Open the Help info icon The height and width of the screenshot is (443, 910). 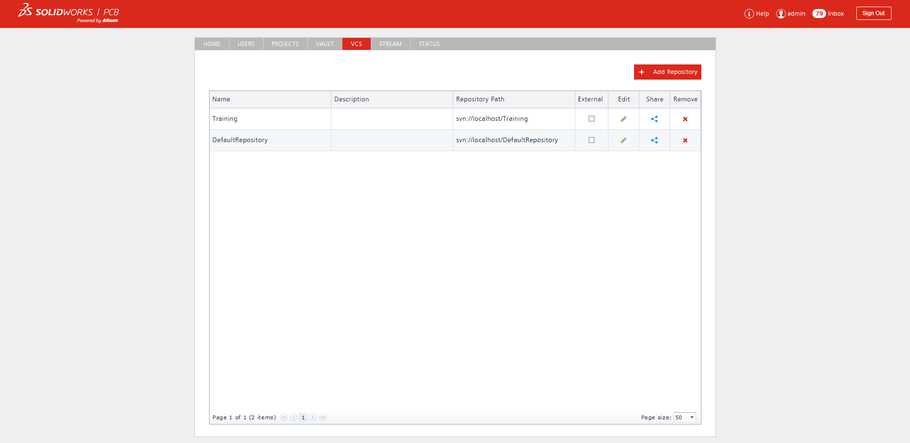(x=749, y=14)
